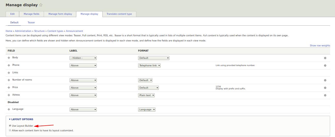Open Body format dropdown showing Default
Image resolution: width=335 pixels, height=137 pixels.
154,58
